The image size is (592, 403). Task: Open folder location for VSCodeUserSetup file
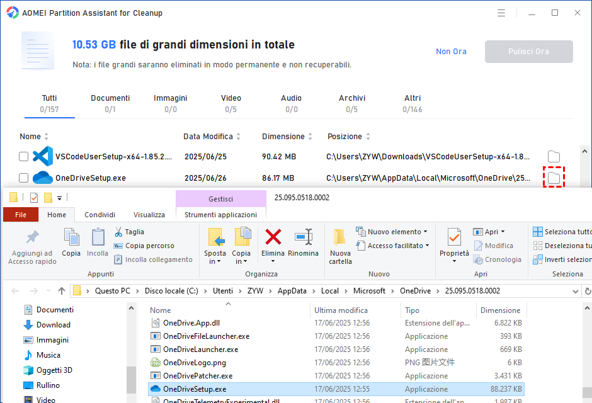click(x=554, y=156)
